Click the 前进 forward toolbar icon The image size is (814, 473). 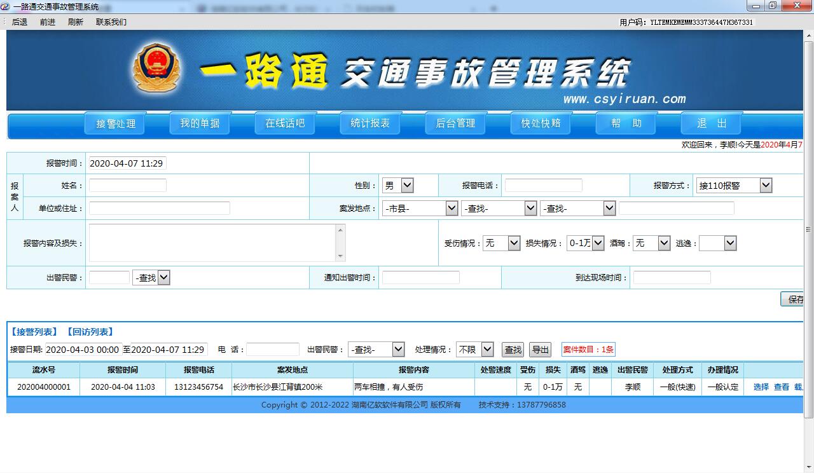(x=46, y=21)
